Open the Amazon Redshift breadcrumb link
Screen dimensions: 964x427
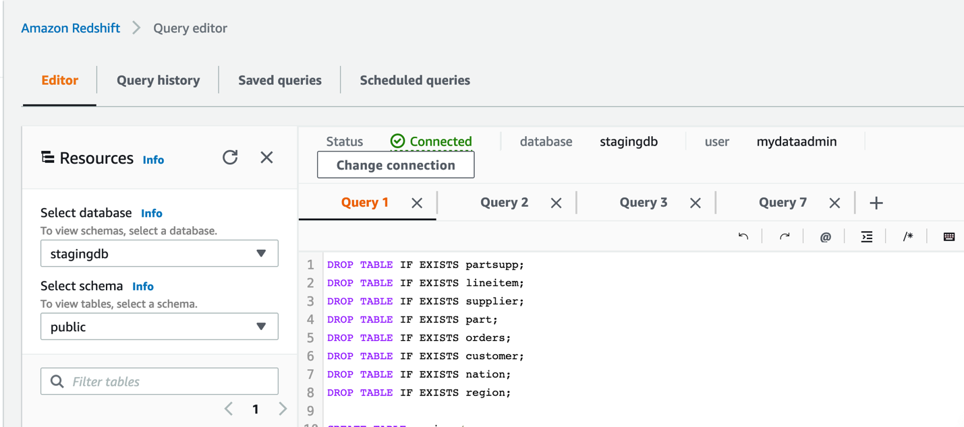pos(71,28)
